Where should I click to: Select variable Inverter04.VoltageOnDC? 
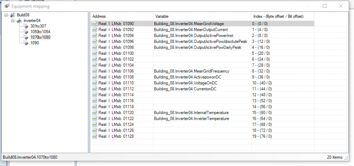185,83
